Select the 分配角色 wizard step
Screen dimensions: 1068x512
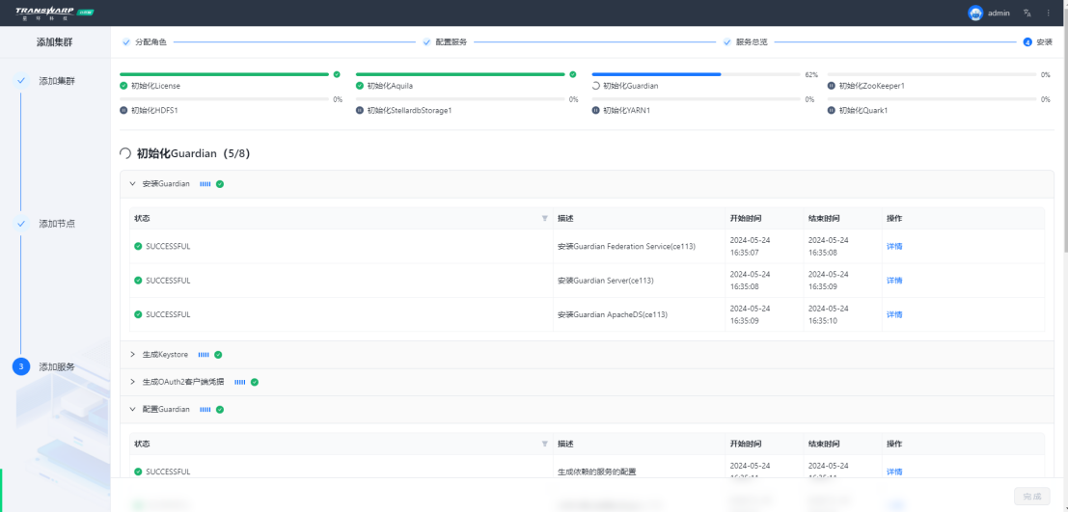point(151,42)
